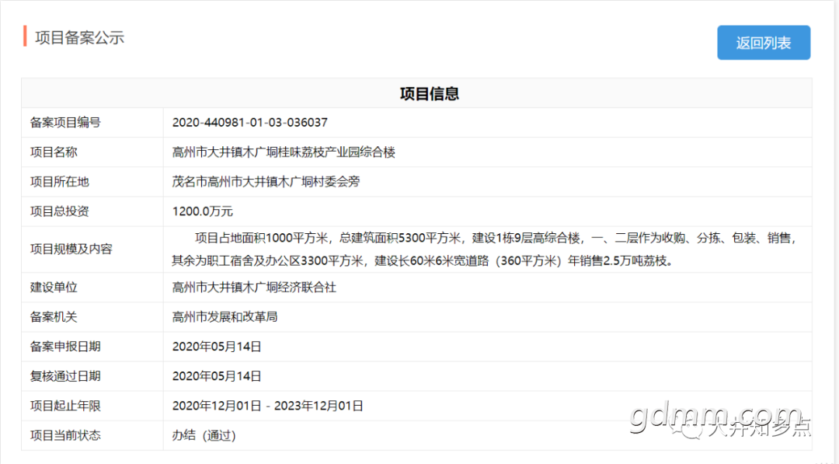The height and width of the screenshot is (464, 839).
Task: Select period 2020年12月01日 - 2023年12月01日
Action: [267, 406]
